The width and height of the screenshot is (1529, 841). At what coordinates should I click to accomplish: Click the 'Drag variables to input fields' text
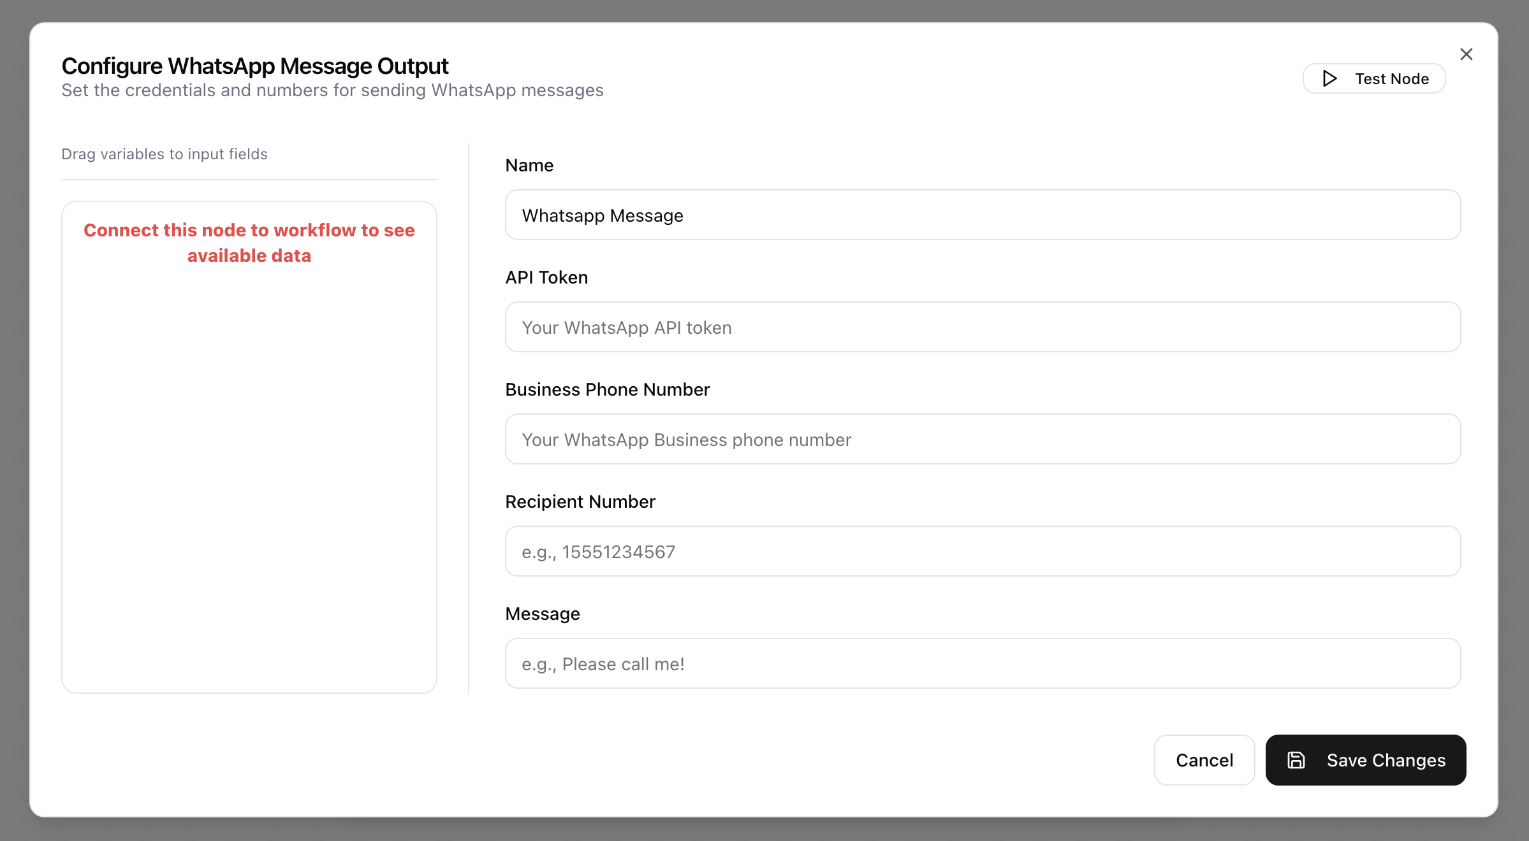[x=165, y=154]
